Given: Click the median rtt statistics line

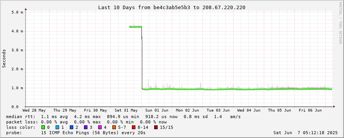Looking at the screenshot, I should 123,117.
